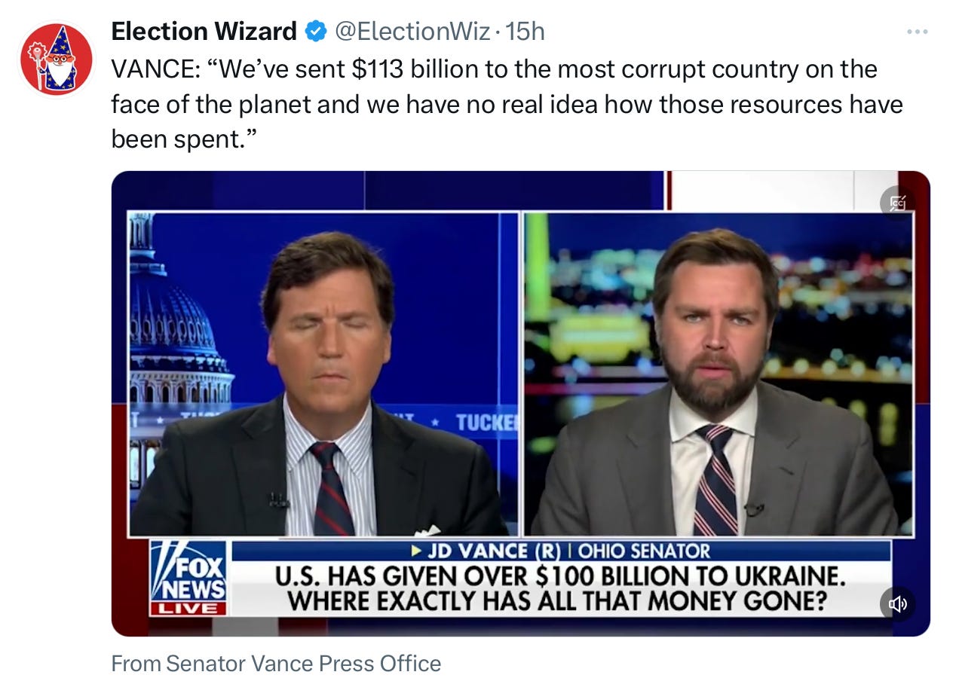Viewport: 959px width, 681px height.
Task: Click the TUCKER banner text in video
Action: click(486, 423)
